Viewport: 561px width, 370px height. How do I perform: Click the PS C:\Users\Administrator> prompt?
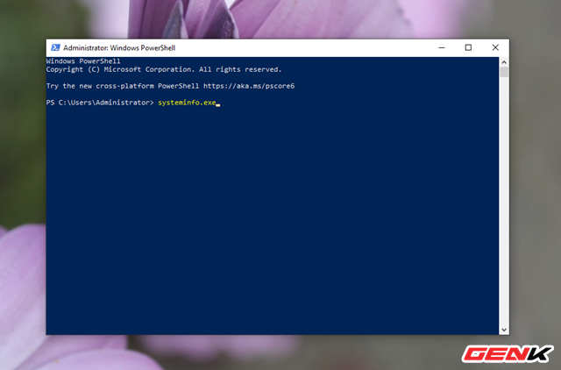(100, 103)
